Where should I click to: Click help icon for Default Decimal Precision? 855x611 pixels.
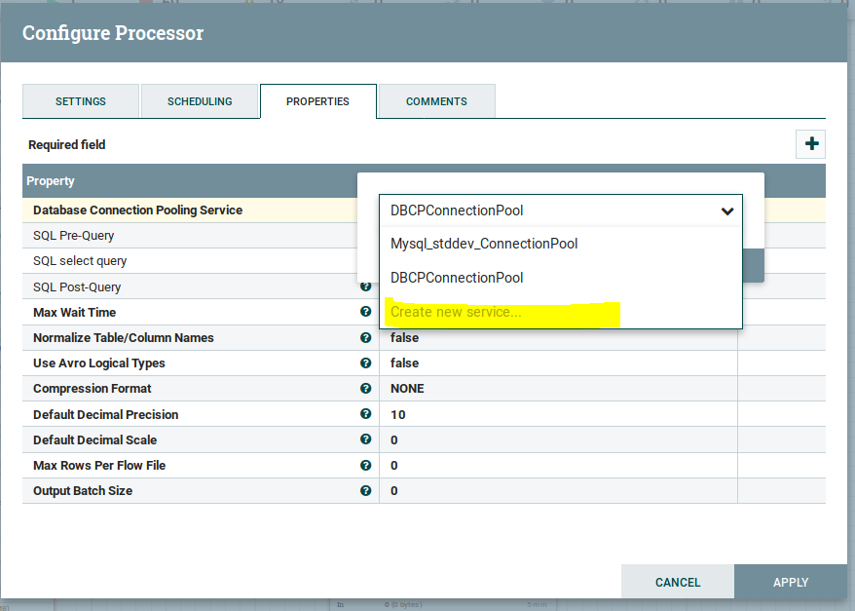click(366, 414)
